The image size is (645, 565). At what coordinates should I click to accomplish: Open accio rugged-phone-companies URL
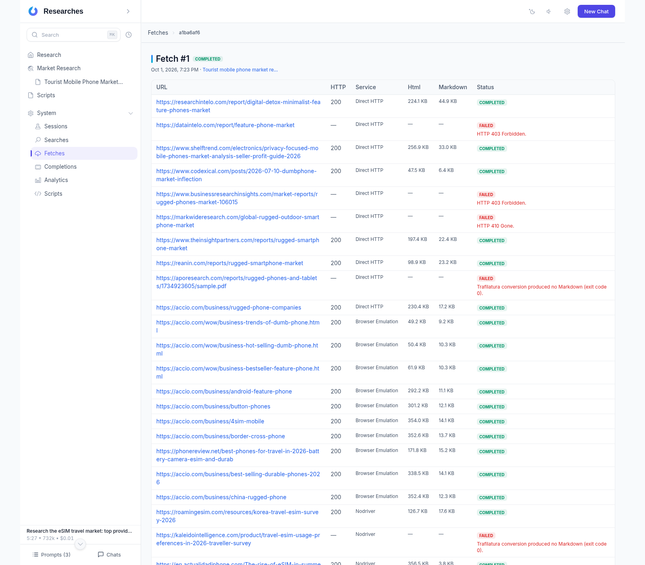click(229, 308)
